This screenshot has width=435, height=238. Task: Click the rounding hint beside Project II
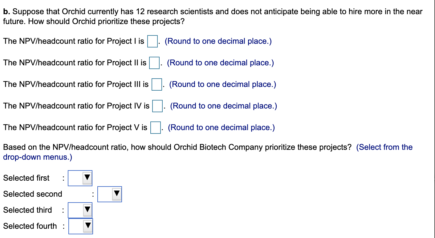click(220, 63)
